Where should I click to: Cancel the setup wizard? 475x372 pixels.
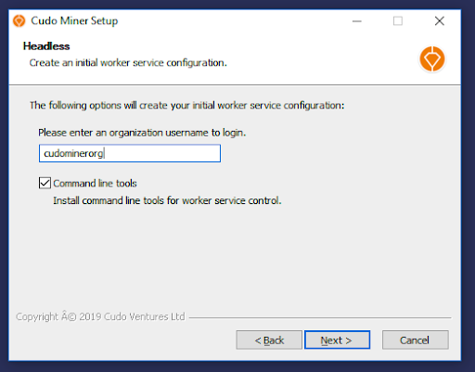[415, 340]
